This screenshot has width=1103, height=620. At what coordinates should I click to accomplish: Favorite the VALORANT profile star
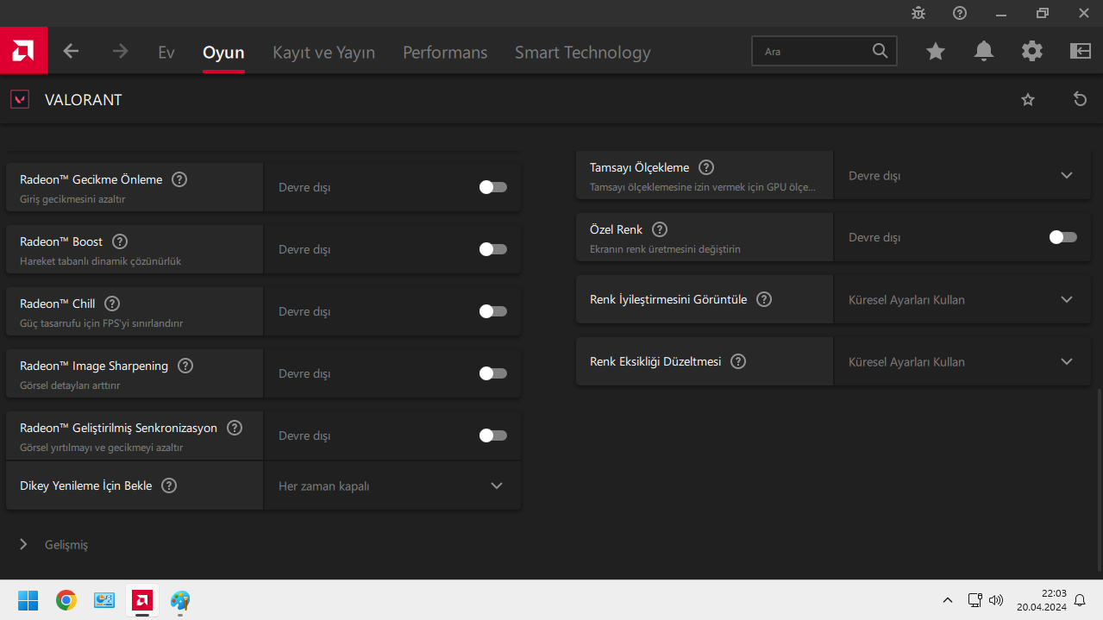1028,99
